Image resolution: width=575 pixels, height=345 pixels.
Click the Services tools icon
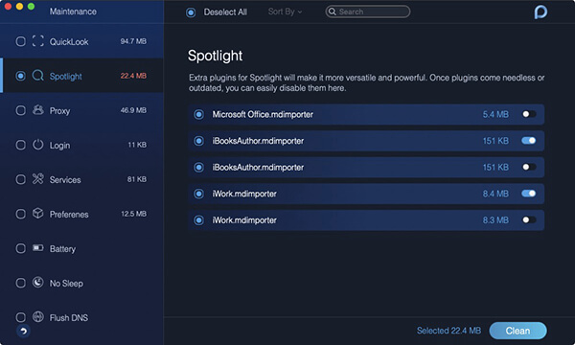tap(37, 179)
